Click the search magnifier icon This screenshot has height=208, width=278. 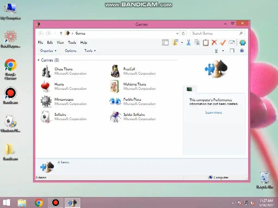[x=241, y=33]
